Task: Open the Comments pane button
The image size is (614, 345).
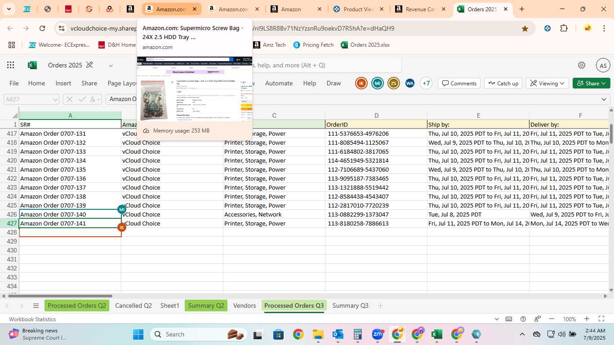Action: 459,83
